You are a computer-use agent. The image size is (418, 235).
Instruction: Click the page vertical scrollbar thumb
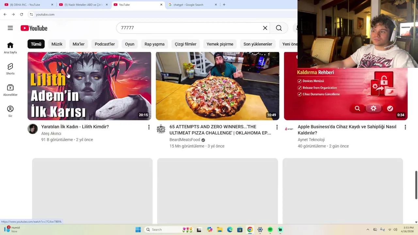tap(416, 185)
